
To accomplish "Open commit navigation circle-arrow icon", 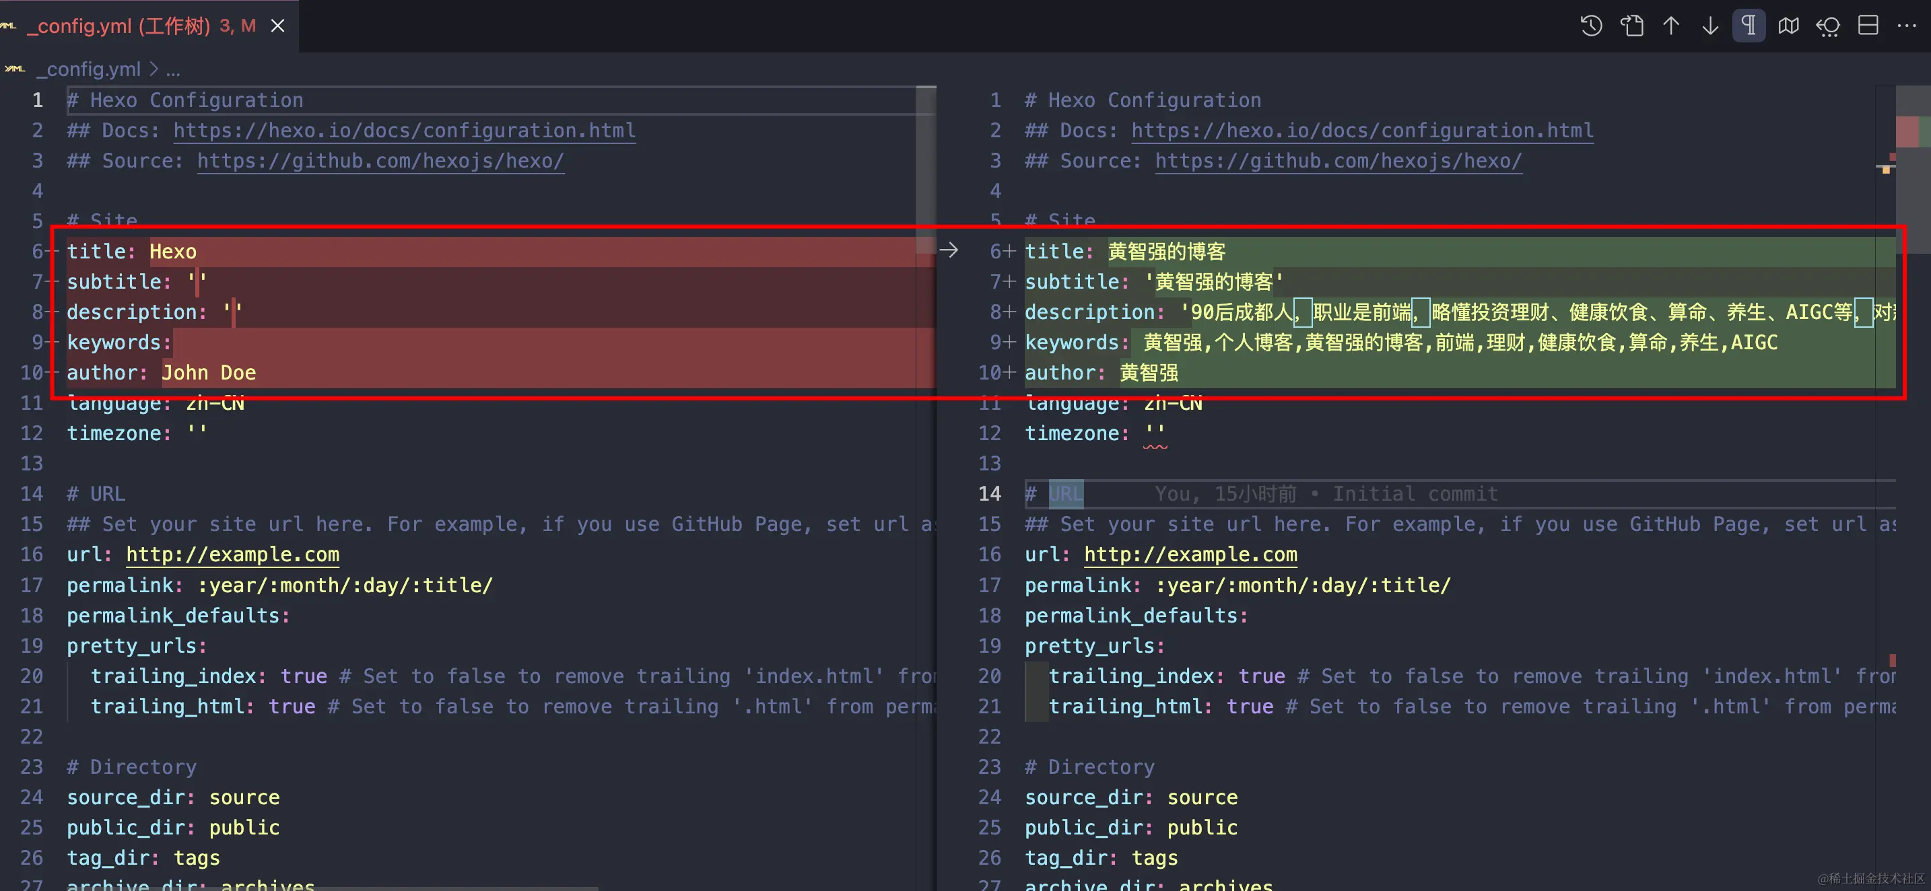I will click(1828, 26).
